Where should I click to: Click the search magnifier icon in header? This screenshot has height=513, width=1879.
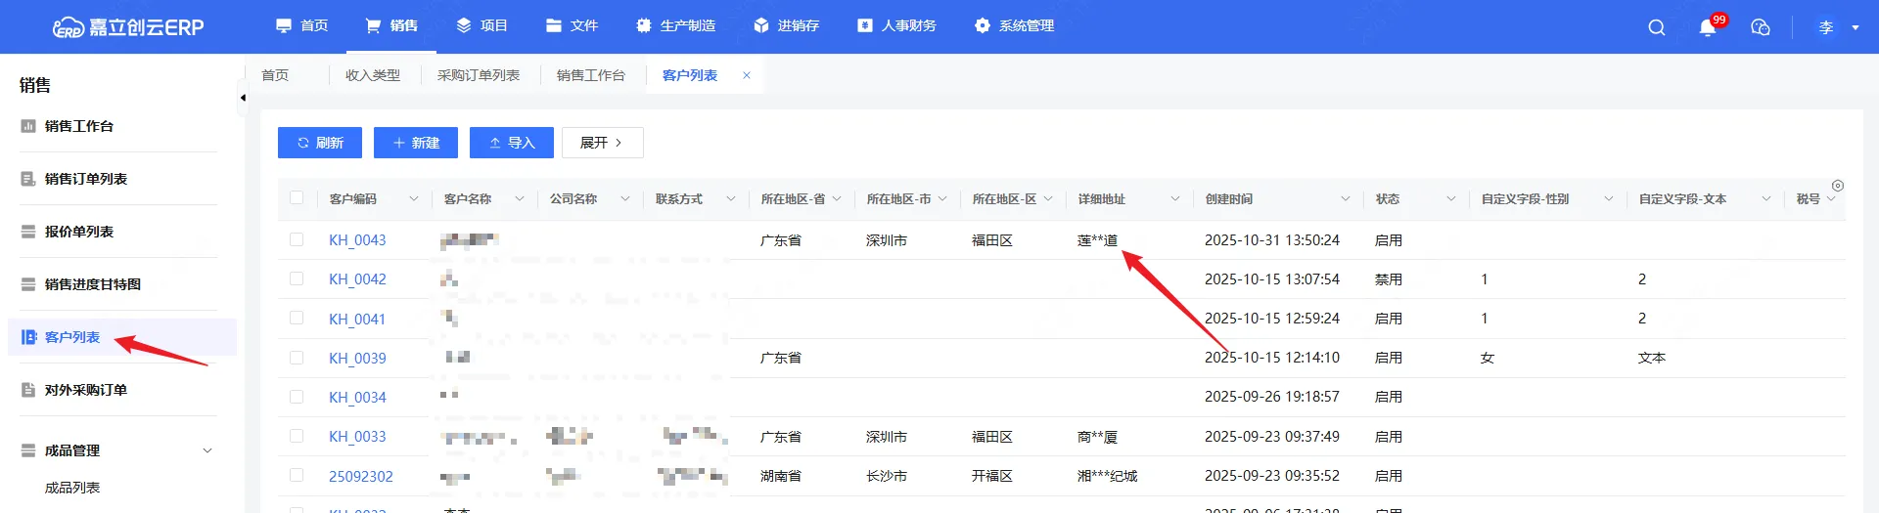(1656, 27)
